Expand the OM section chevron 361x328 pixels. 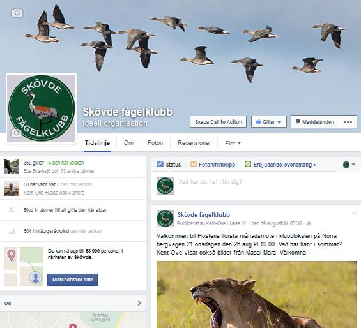139,303
